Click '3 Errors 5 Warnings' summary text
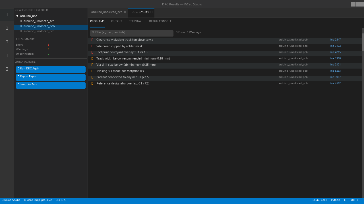 coord(188,32)
